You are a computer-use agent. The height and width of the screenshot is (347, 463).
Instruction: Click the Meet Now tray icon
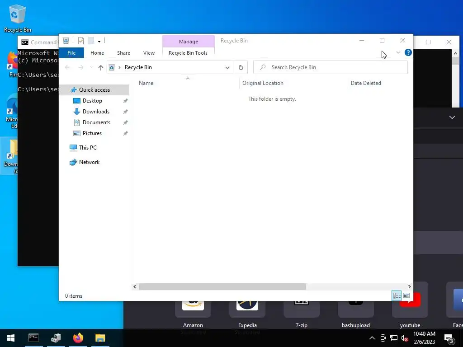pos(383,338)
